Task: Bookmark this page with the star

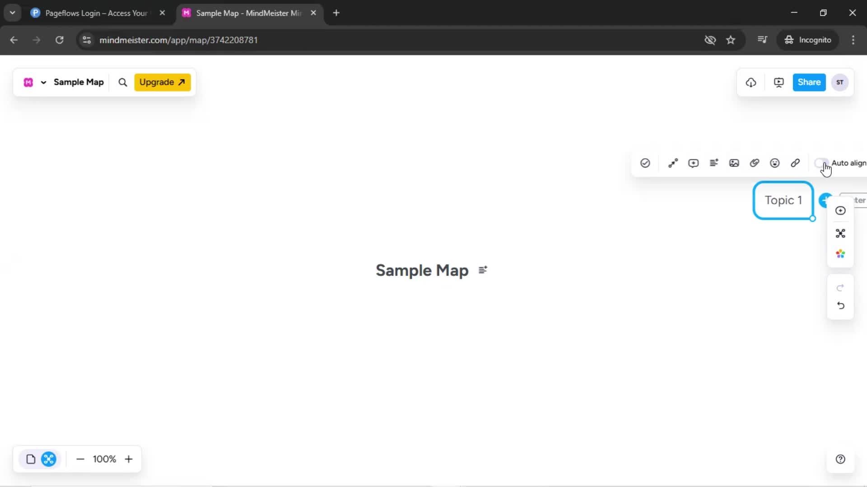Action: coord(731,40)
